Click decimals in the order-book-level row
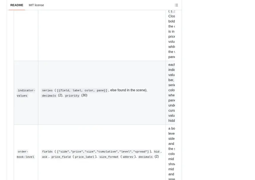The width and height of the screenshot is (255, 180). (x=145, y=157)
